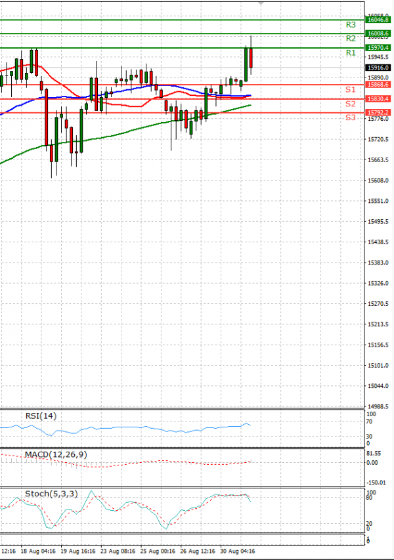Click the 15156.5 price scale value
The height and width of the screenshot is (560, 394).
(x=378, y=345)
